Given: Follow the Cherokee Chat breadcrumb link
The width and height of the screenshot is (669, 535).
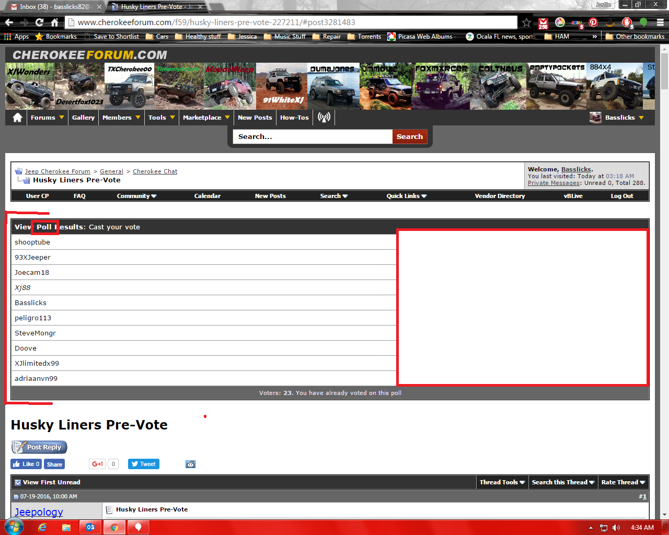Looking at the screenshot, I should point(155,171).
